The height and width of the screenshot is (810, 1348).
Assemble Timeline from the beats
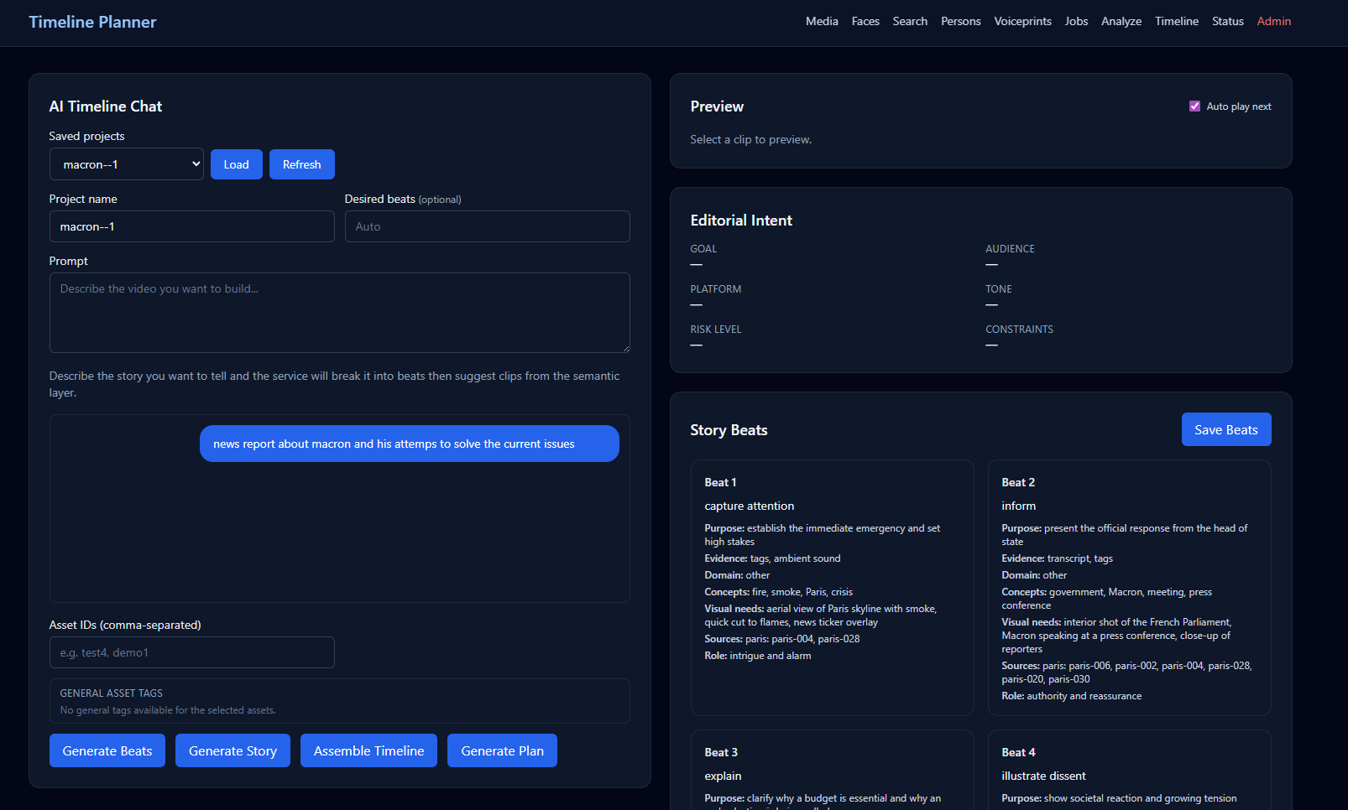click(x=368, y=750)
